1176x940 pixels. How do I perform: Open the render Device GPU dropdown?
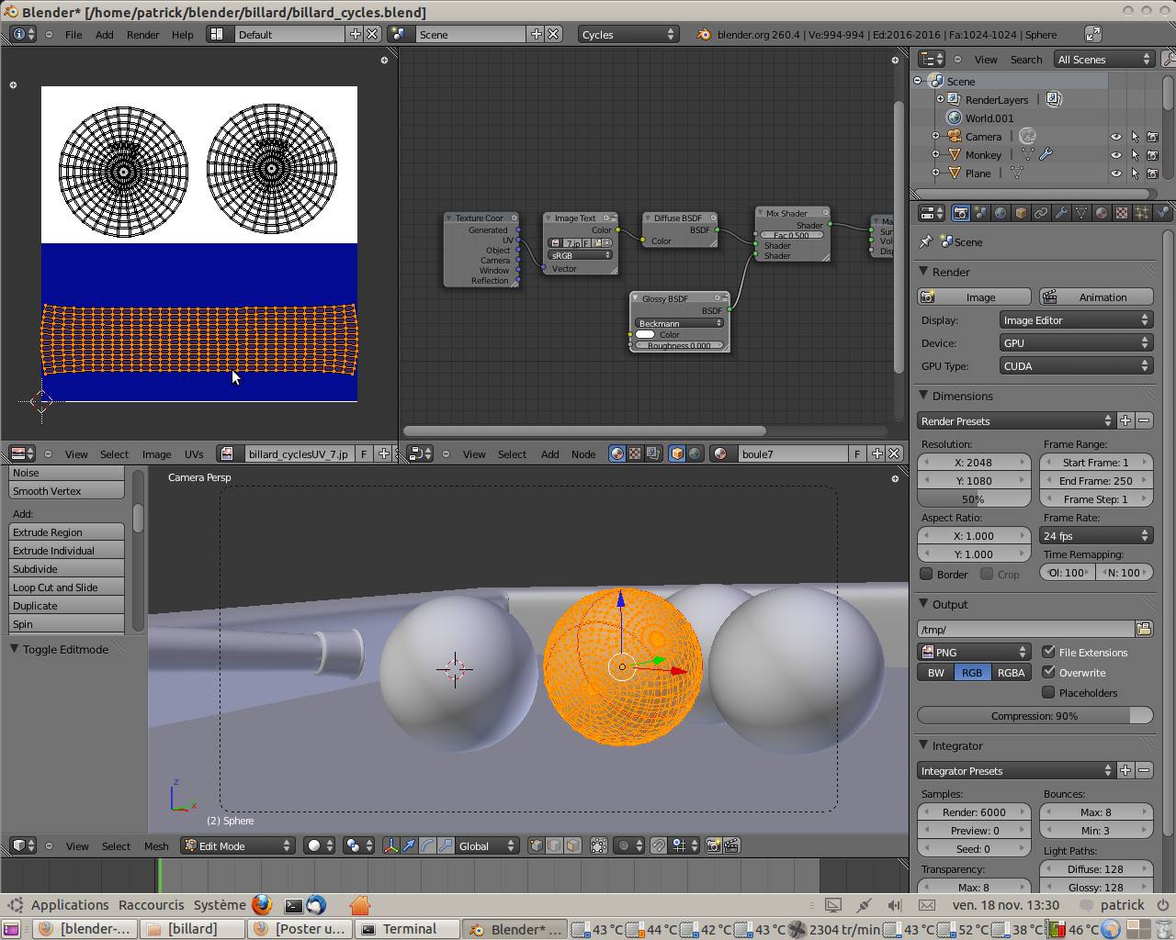(1076, 342)
